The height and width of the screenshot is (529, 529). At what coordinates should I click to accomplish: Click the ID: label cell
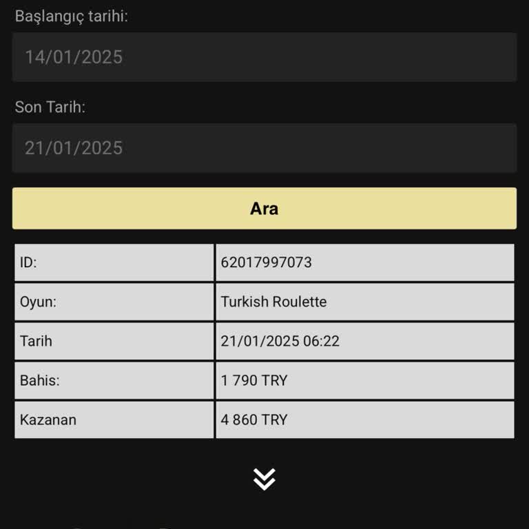(x=114, y=262)
